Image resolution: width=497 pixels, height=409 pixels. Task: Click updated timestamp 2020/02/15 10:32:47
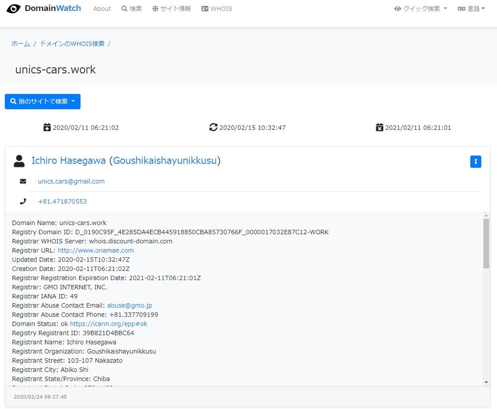pos(252,127)
